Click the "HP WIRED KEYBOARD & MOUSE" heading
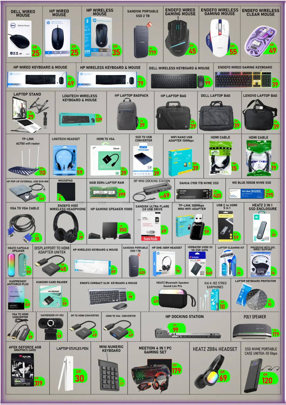The image size is (286, 405). pyautogui.click(x=40, y=67)
